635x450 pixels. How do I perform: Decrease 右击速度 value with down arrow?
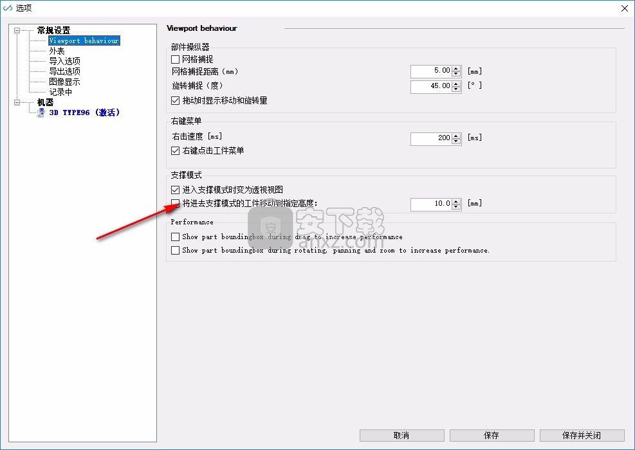pyautogui.click(x=456, y=141)
